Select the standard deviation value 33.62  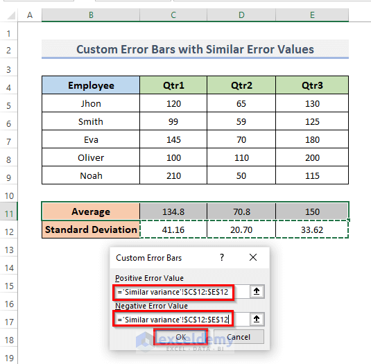[x=312, y=229]
